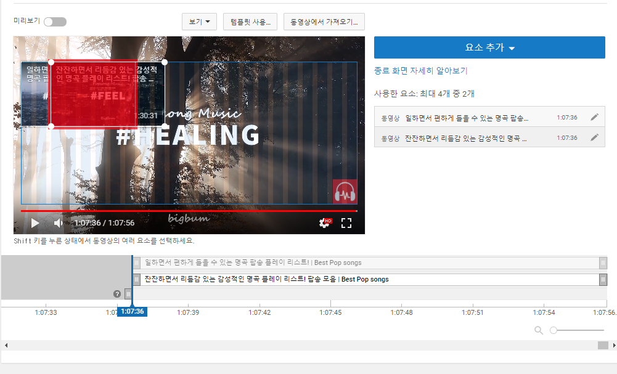Toggle the 미리보기 preview switch

point(55,22)
